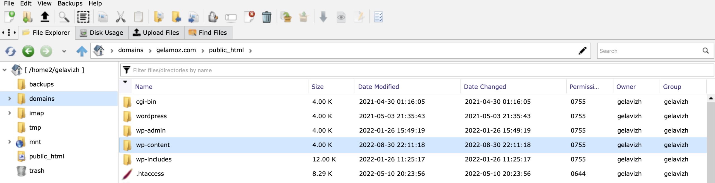
Task: Click the domains breadcrumb segment
Action: point(131,50)
